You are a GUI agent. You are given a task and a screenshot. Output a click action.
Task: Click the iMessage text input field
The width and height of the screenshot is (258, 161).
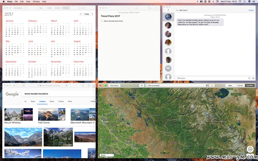pyautogui.click(x=212, y=78)
